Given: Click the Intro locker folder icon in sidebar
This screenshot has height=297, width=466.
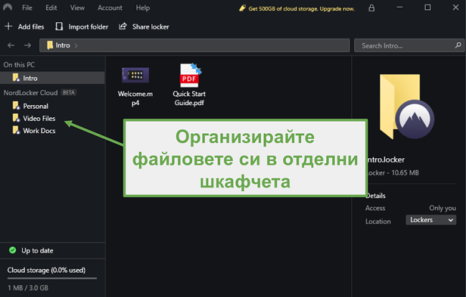Looking at the screenshot, I should (16, 78).
